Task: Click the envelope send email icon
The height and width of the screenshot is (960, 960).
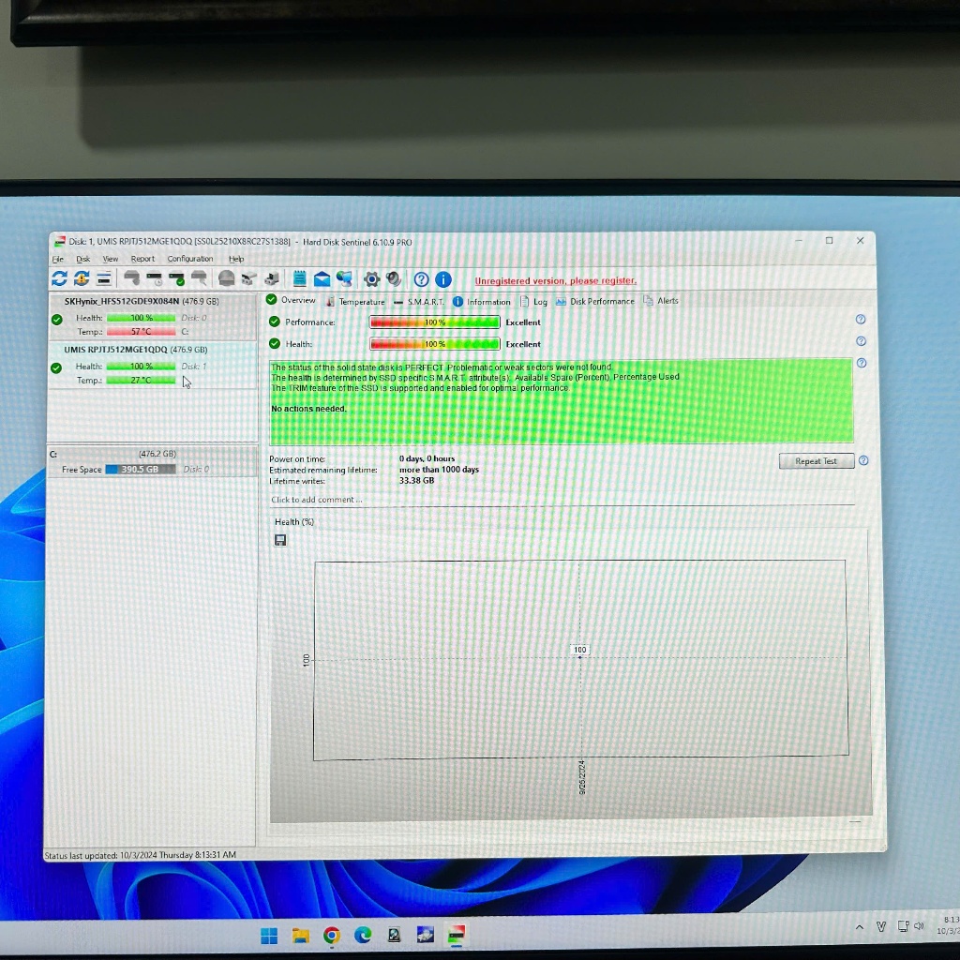Action: [322, 278]
